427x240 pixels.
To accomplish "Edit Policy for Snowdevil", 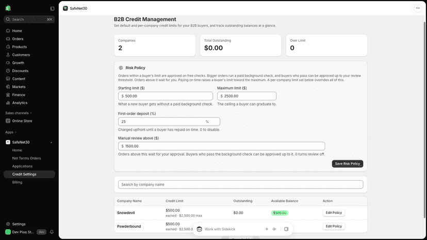I will (x=334, y=213).
